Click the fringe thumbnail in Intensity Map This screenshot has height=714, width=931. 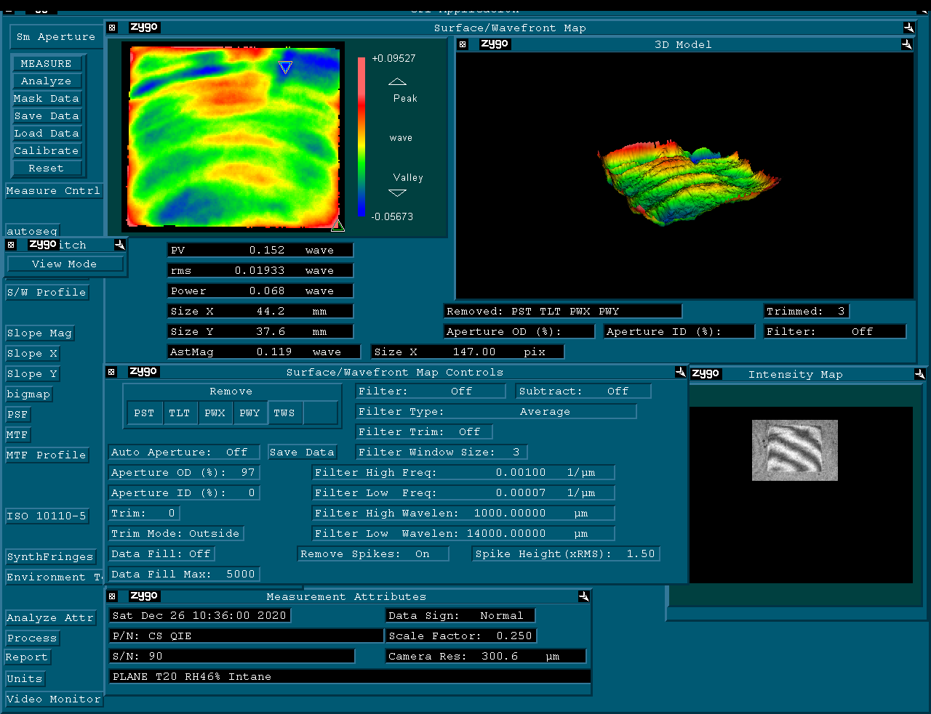[x=794, y=450]
